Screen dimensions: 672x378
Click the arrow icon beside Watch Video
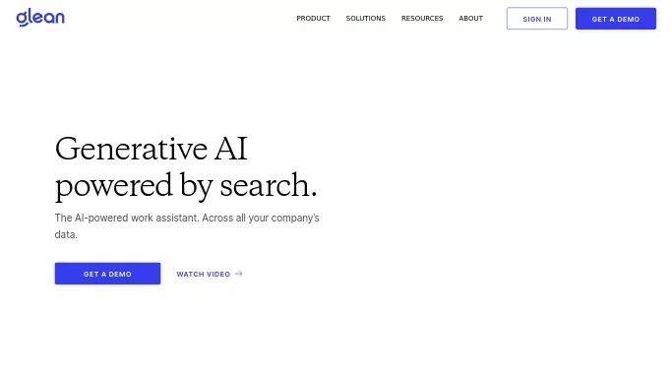point(239,274)
